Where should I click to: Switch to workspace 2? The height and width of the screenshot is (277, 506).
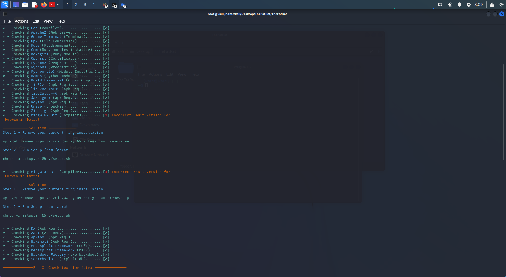pos(76,5)
